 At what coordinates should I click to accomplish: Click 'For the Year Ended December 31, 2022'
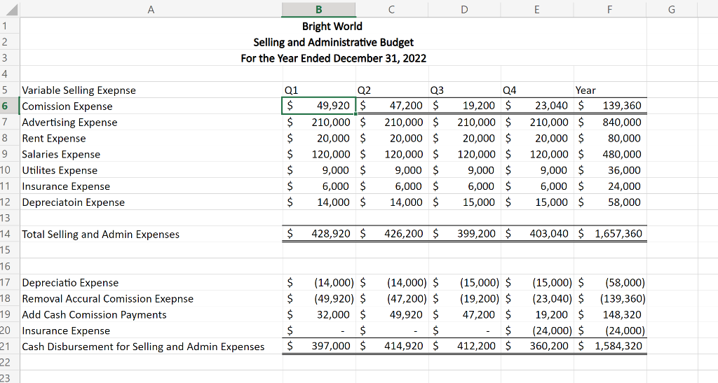tap(333, 58)
